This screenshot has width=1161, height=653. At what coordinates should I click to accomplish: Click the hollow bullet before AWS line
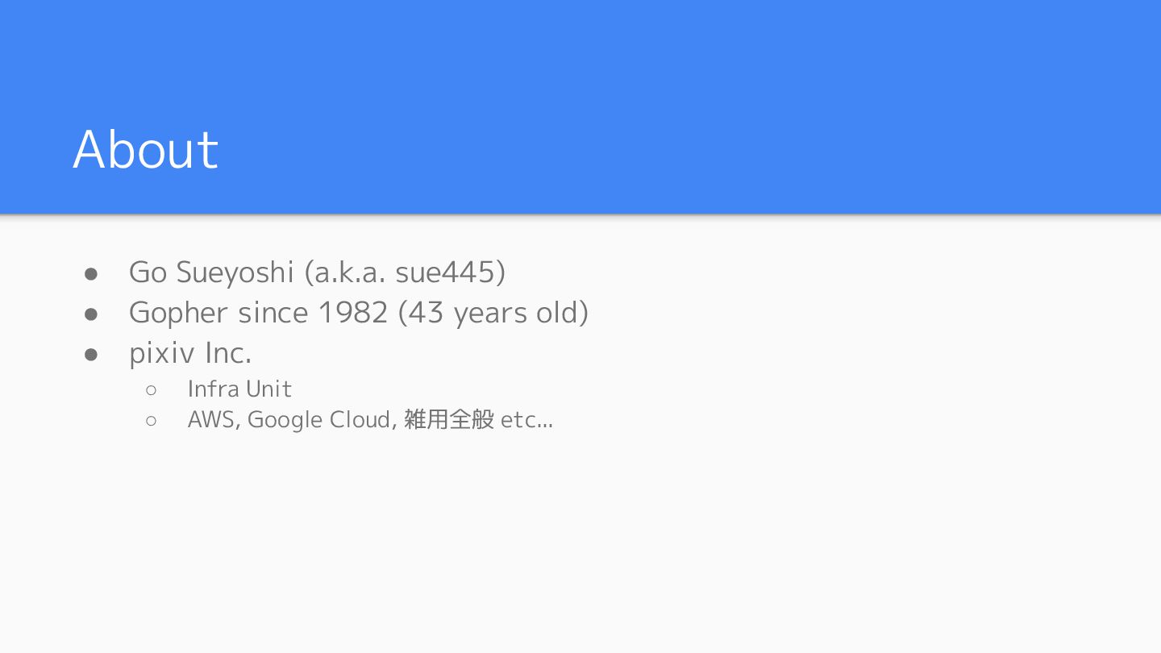coord(151,421)
